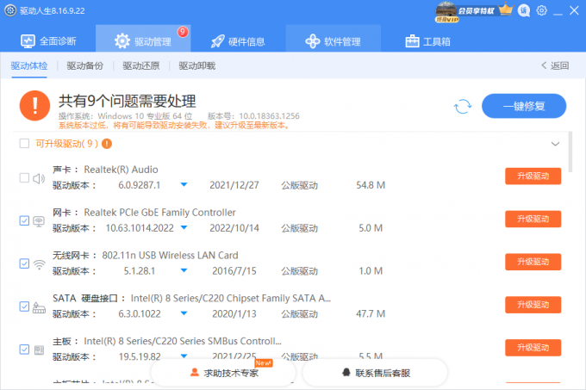Open the 驱动管理 tab
The height and width of the screenshot is (390, 586).
tap(143, 39)
